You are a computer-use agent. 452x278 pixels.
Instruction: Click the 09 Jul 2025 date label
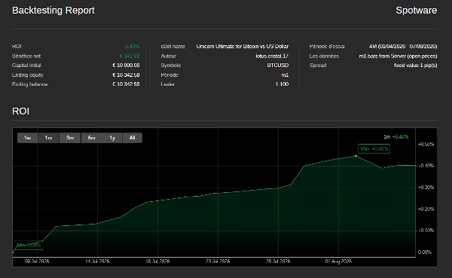37,261
